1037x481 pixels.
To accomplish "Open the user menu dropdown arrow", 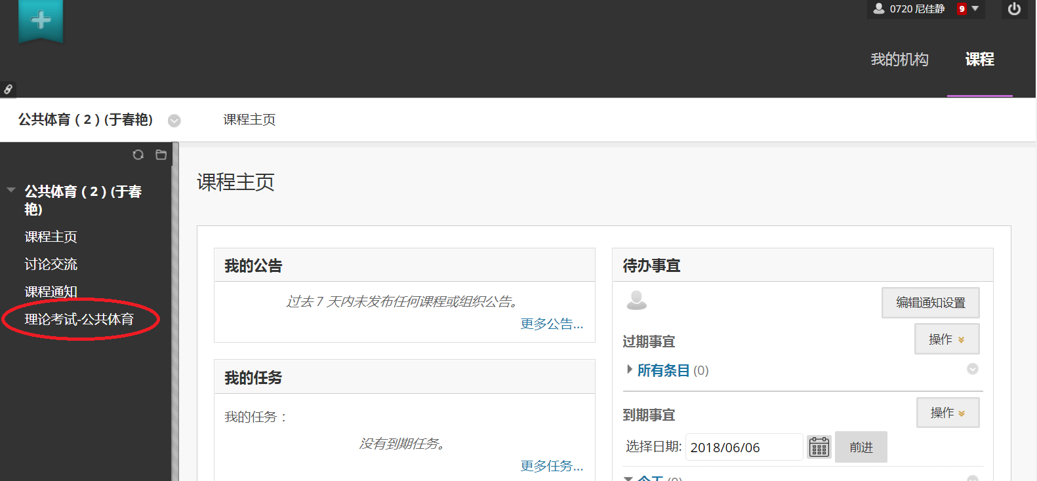I will point(975,9).
